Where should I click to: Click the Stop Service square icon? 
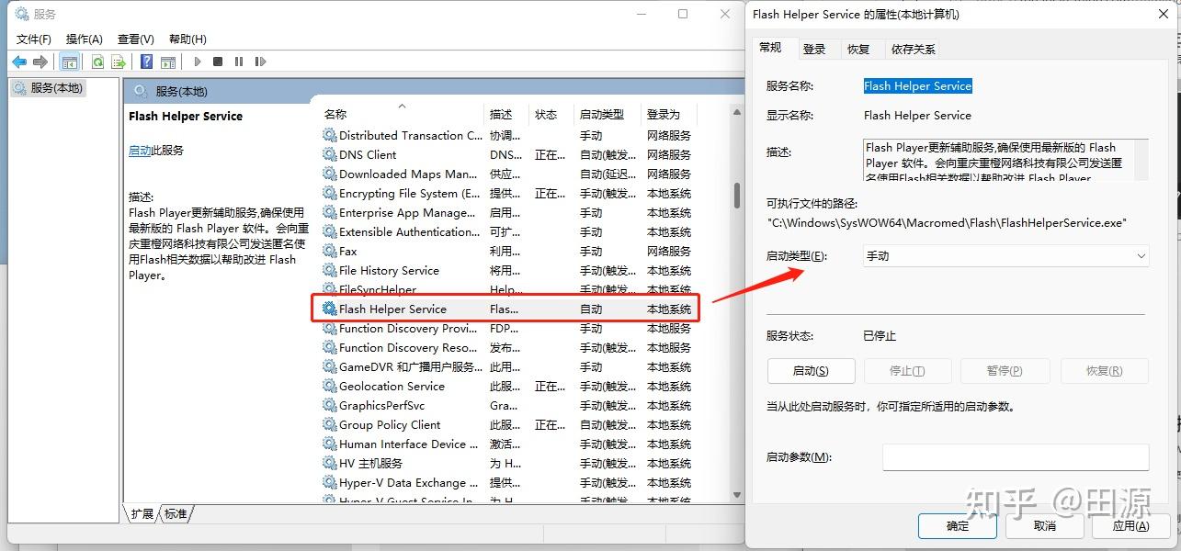click(x=219, y=62)
